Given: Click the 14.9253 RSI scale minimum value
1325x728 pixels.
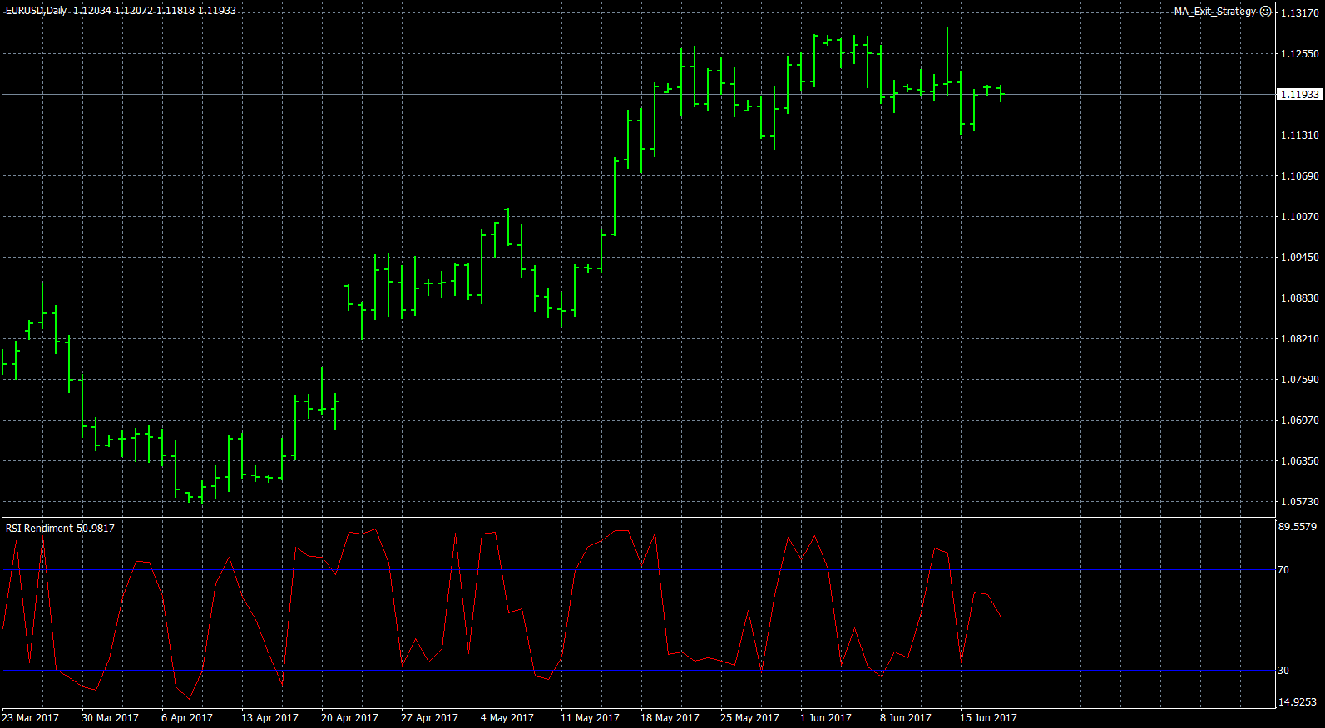Looking at the screenshot, I should pyautogui.click(x=1298, y=702).
